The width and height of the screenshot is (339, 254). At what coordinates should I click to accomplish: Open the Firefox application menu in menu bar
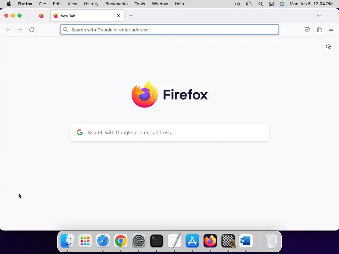click(x=25, y=4)
